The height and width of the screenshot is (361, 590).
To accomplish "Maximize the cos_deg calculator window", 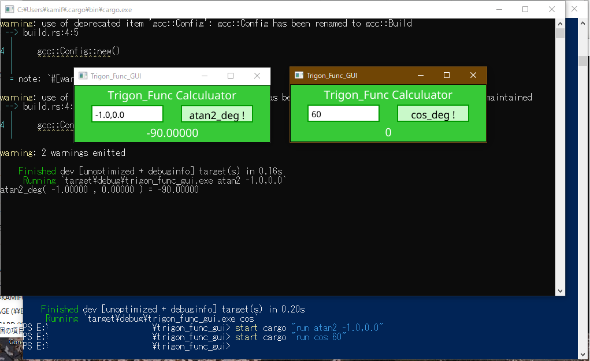I will (447, 76).
